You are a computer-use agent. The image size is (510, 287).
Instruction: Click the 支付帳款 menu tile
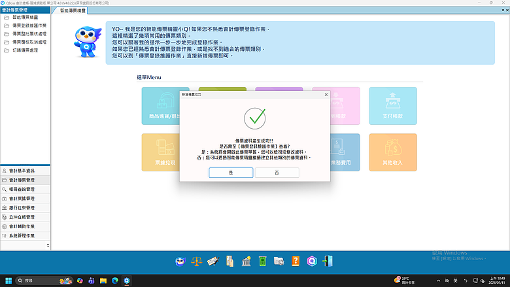pos(393,106)
